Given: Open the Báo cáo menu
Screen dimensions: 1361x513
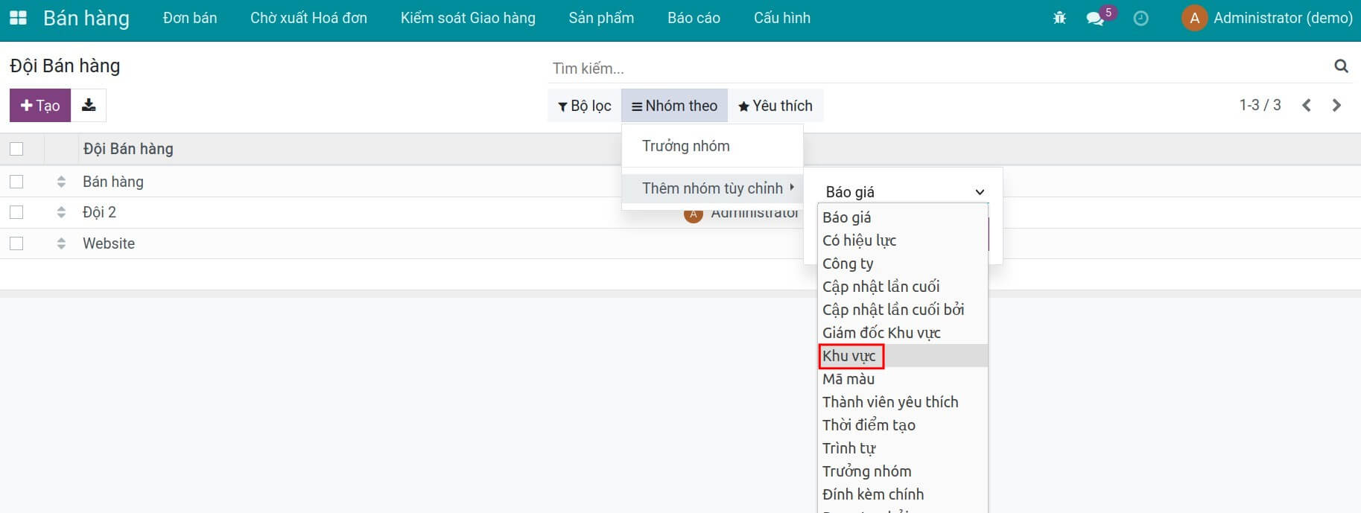Looking at the screenshot, I should coord(694,18).
